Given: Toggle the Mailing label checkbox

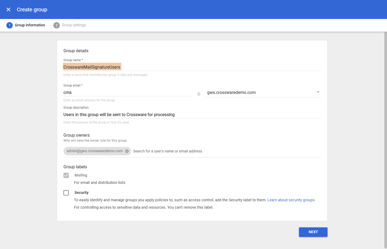Looking at the screenshot, I should [66, 175].
